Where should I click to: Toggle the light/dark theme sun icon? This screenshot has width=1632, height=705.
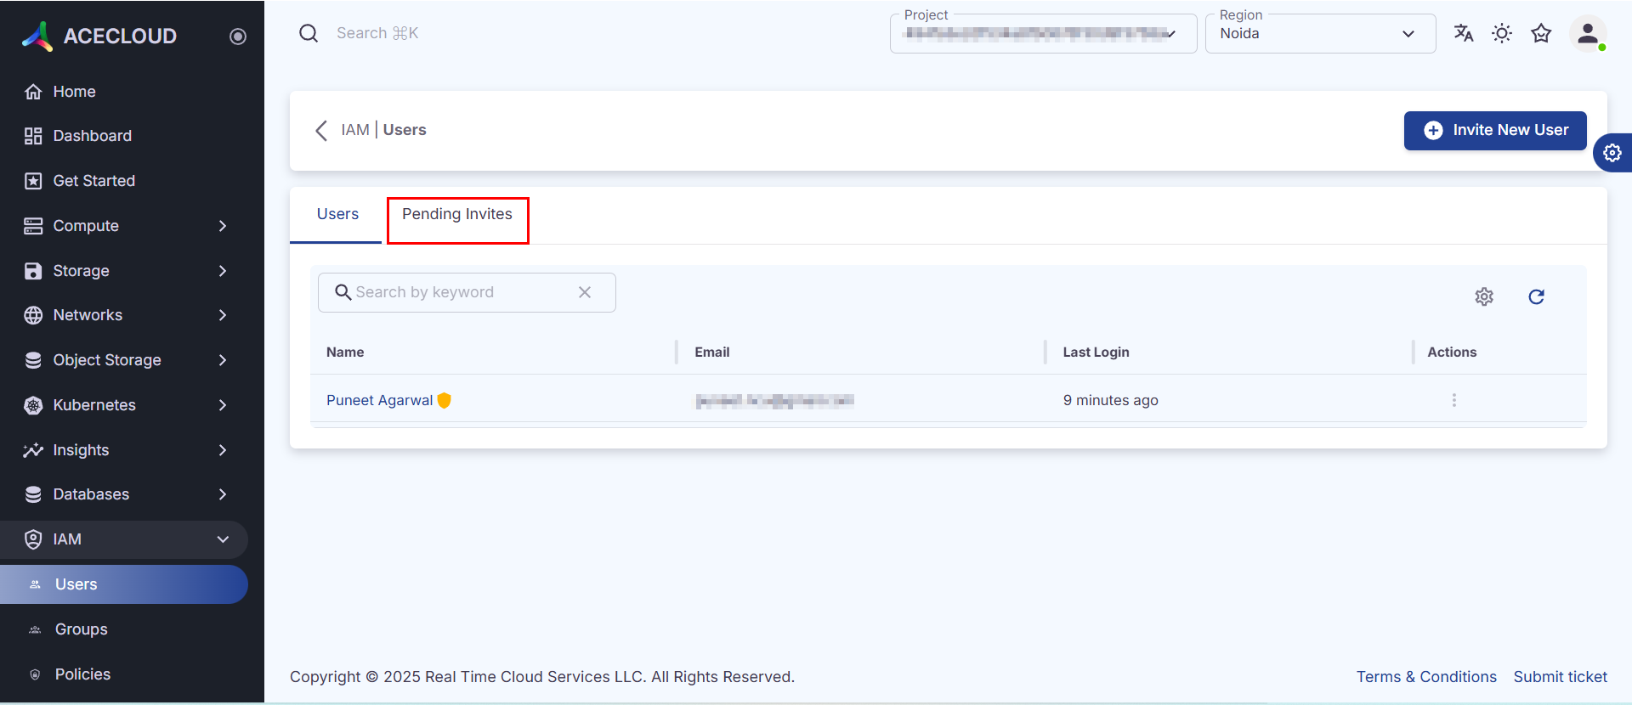pyautogui.click(x=1502, y=33)
